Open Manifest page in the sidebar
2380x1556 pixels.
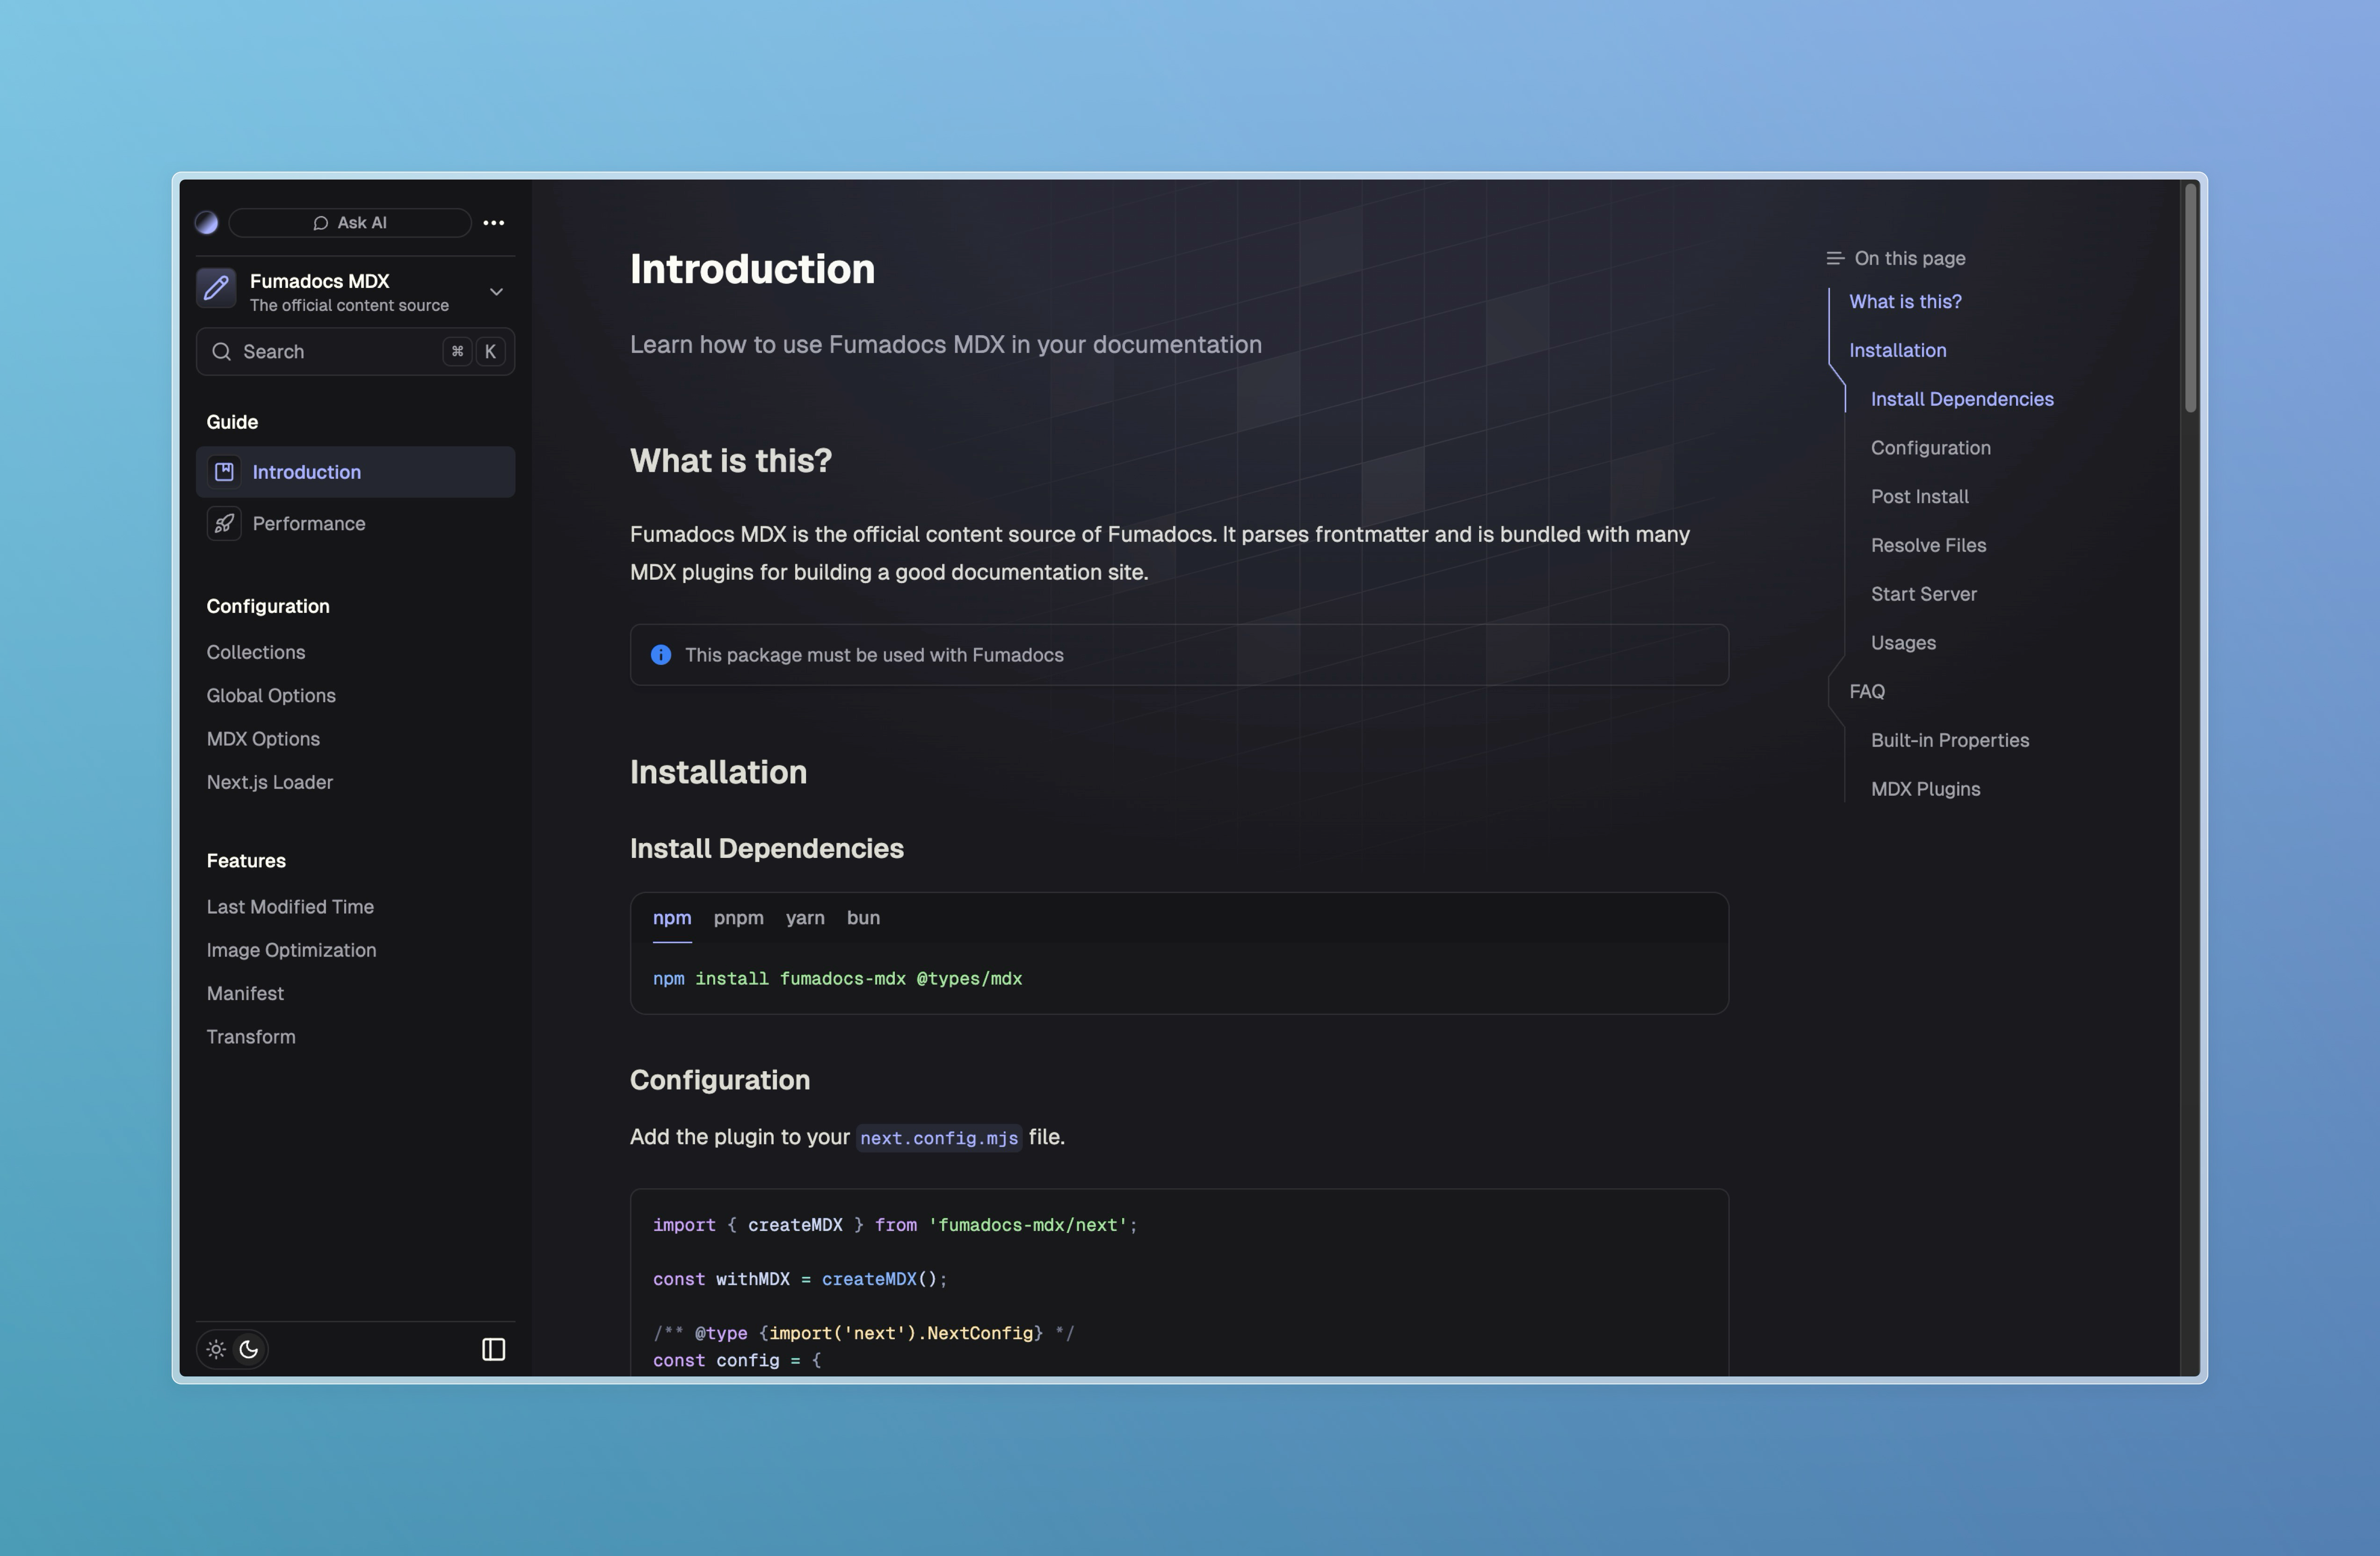pyautogui.click(x=245, y=994)
